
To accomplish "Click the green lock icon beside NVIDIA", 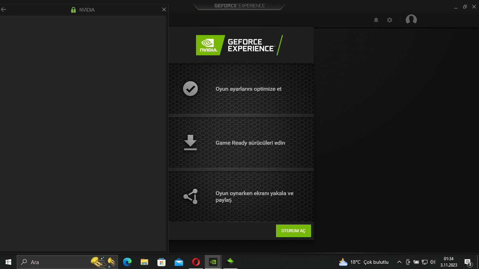I will [73, 10].
